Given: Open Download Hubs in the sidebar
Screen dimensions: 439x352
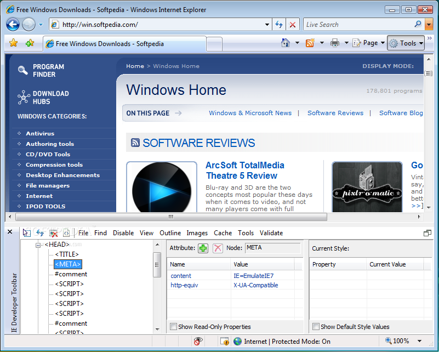Looking at the screenshot, I should coord(43,98).
